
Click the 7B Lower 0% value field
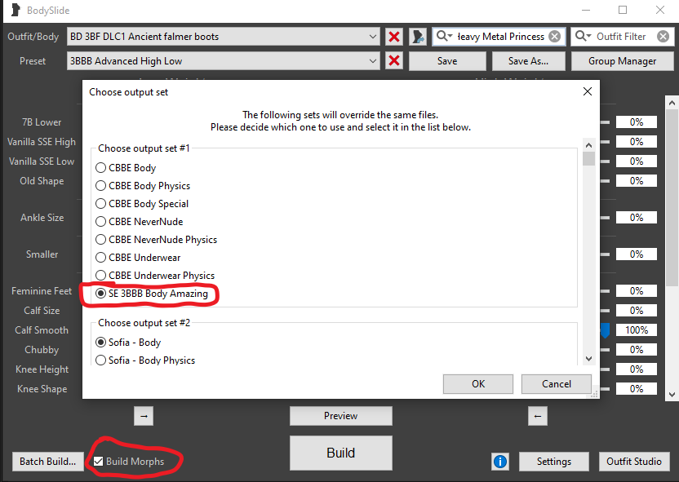[x=637, y=122]
